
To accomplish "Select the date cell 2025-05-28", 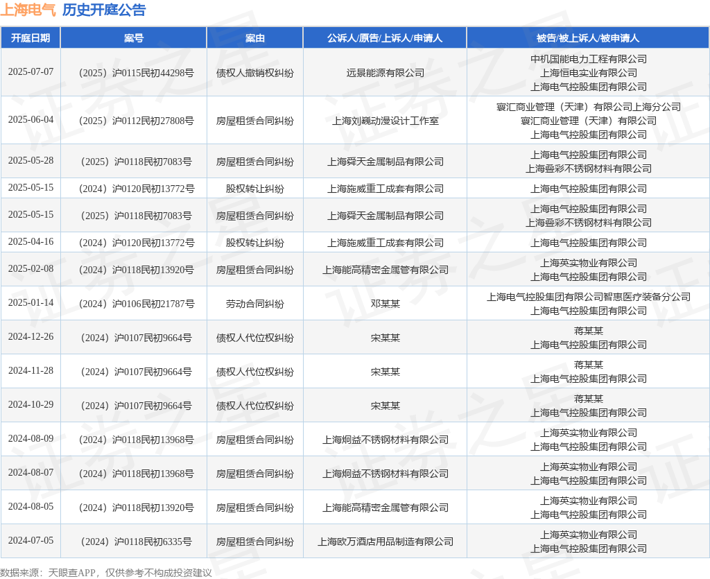I will (x=31, y=161).
